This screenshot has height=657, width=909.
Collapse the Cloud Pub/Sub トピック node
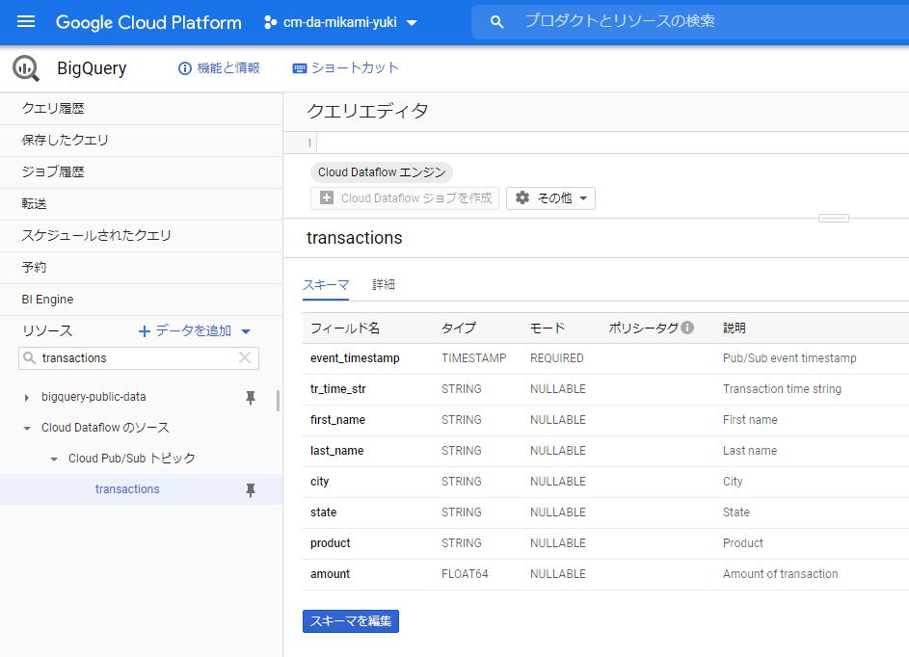pos(54,459)
